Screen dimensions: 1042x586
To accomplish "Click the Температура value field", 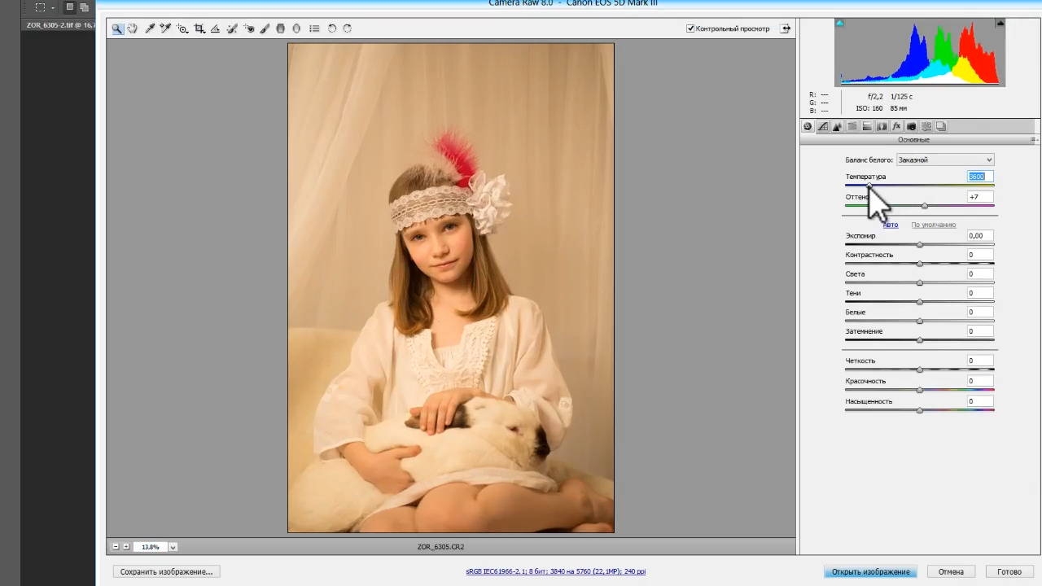I will (979, 177).
